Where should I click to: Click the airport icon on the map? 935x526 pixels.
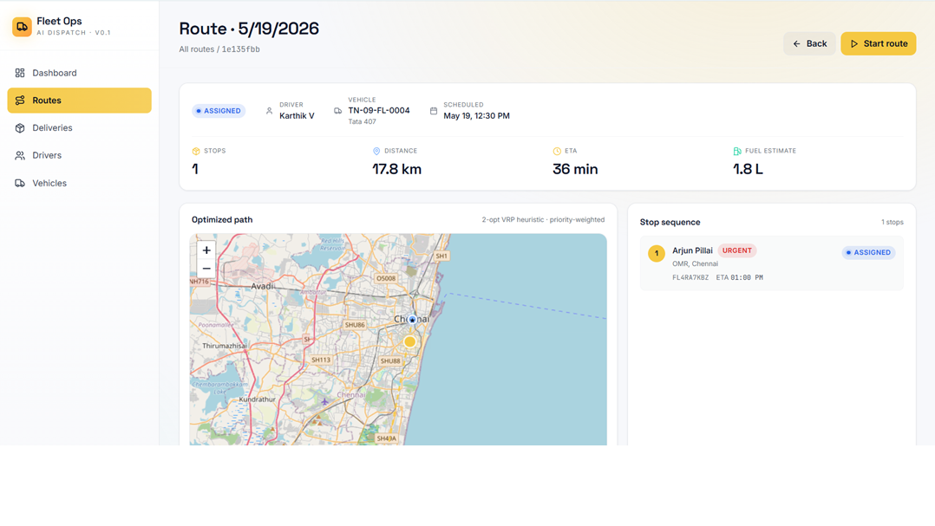[x=324, y=401]
